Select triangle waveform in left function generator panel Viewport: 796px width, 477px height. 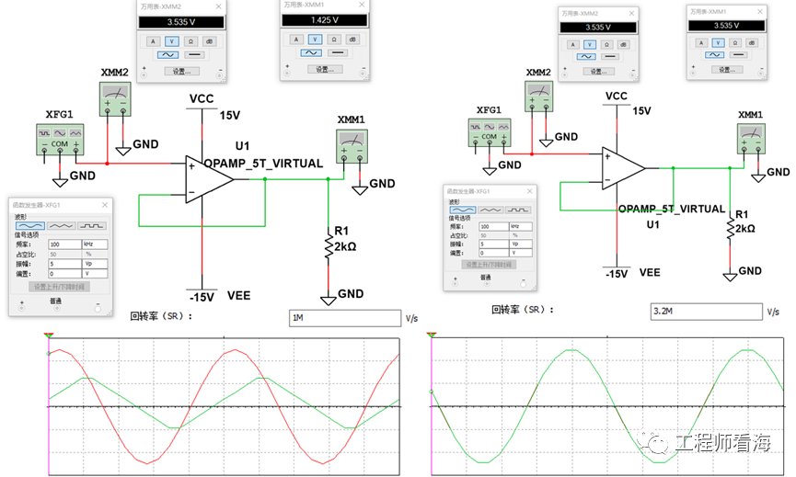(x=61, y=224)
